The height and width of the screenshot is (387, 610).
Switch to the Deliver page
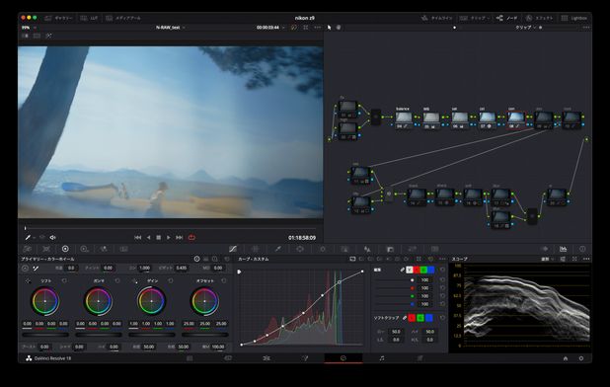click(420, 358)
